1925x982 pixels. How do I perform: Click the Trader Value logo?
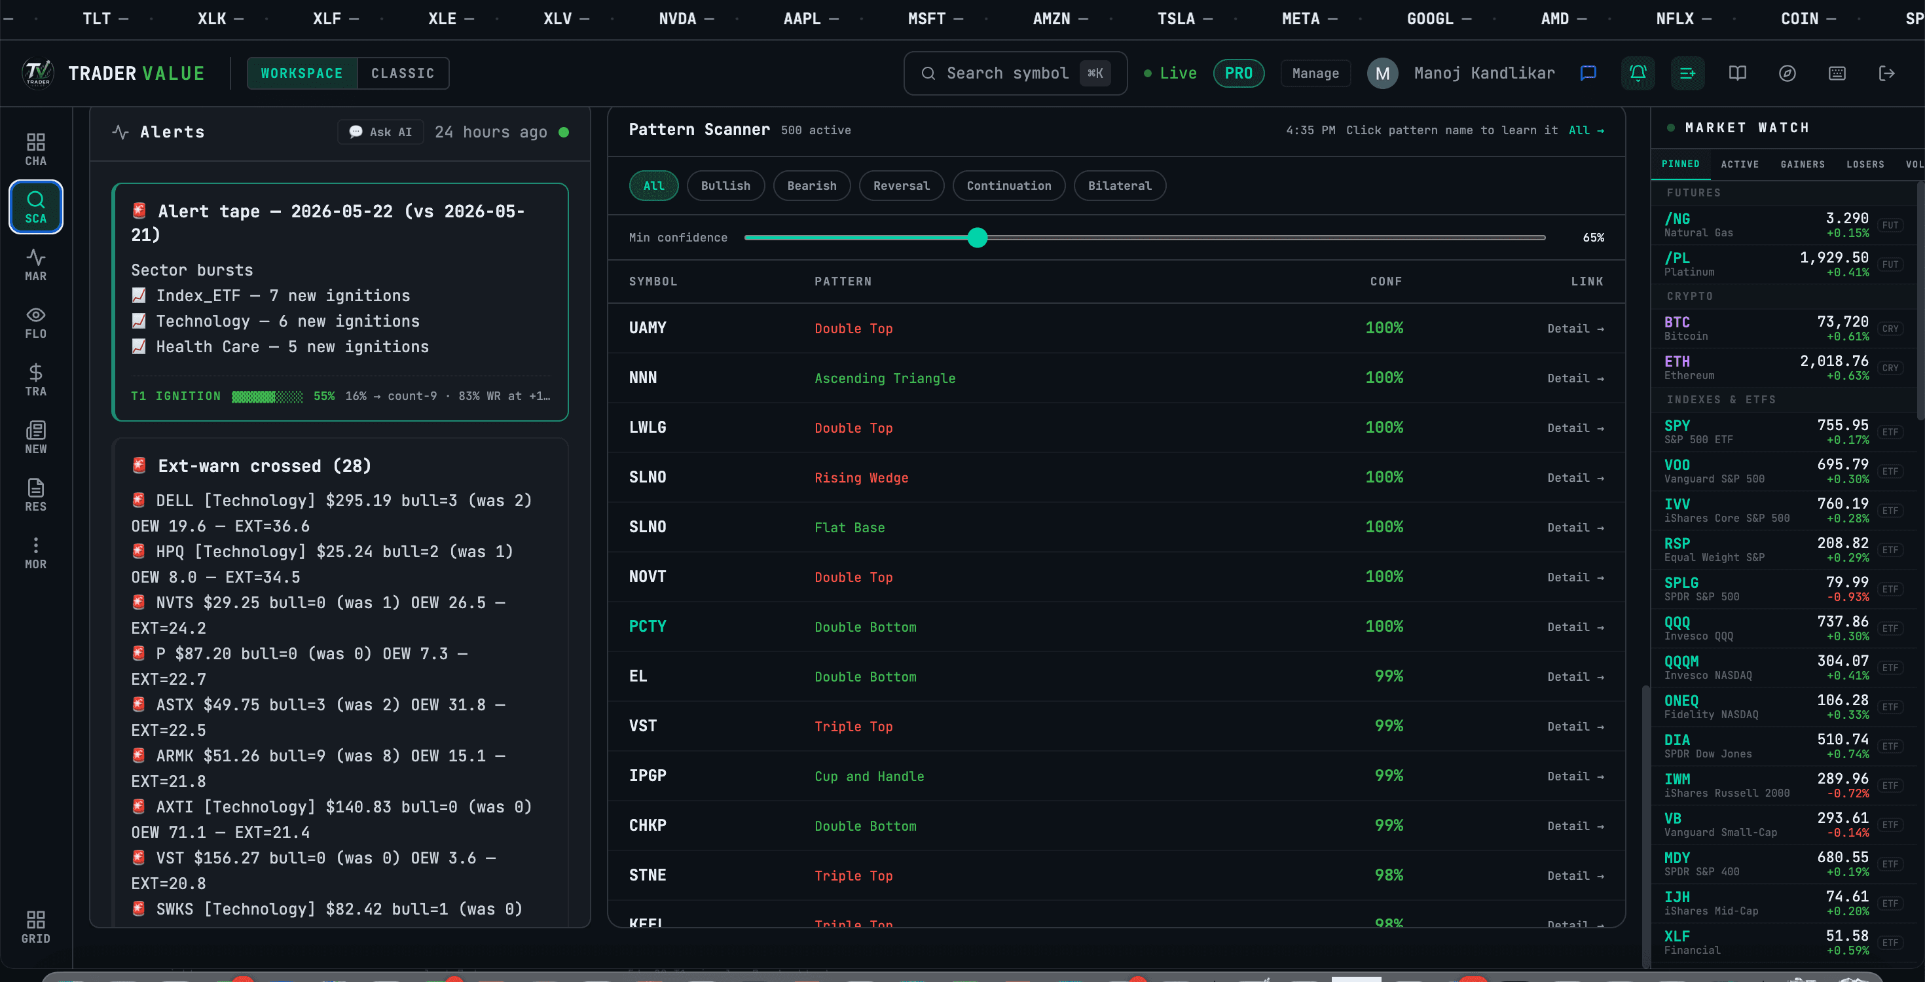[37, 73]
